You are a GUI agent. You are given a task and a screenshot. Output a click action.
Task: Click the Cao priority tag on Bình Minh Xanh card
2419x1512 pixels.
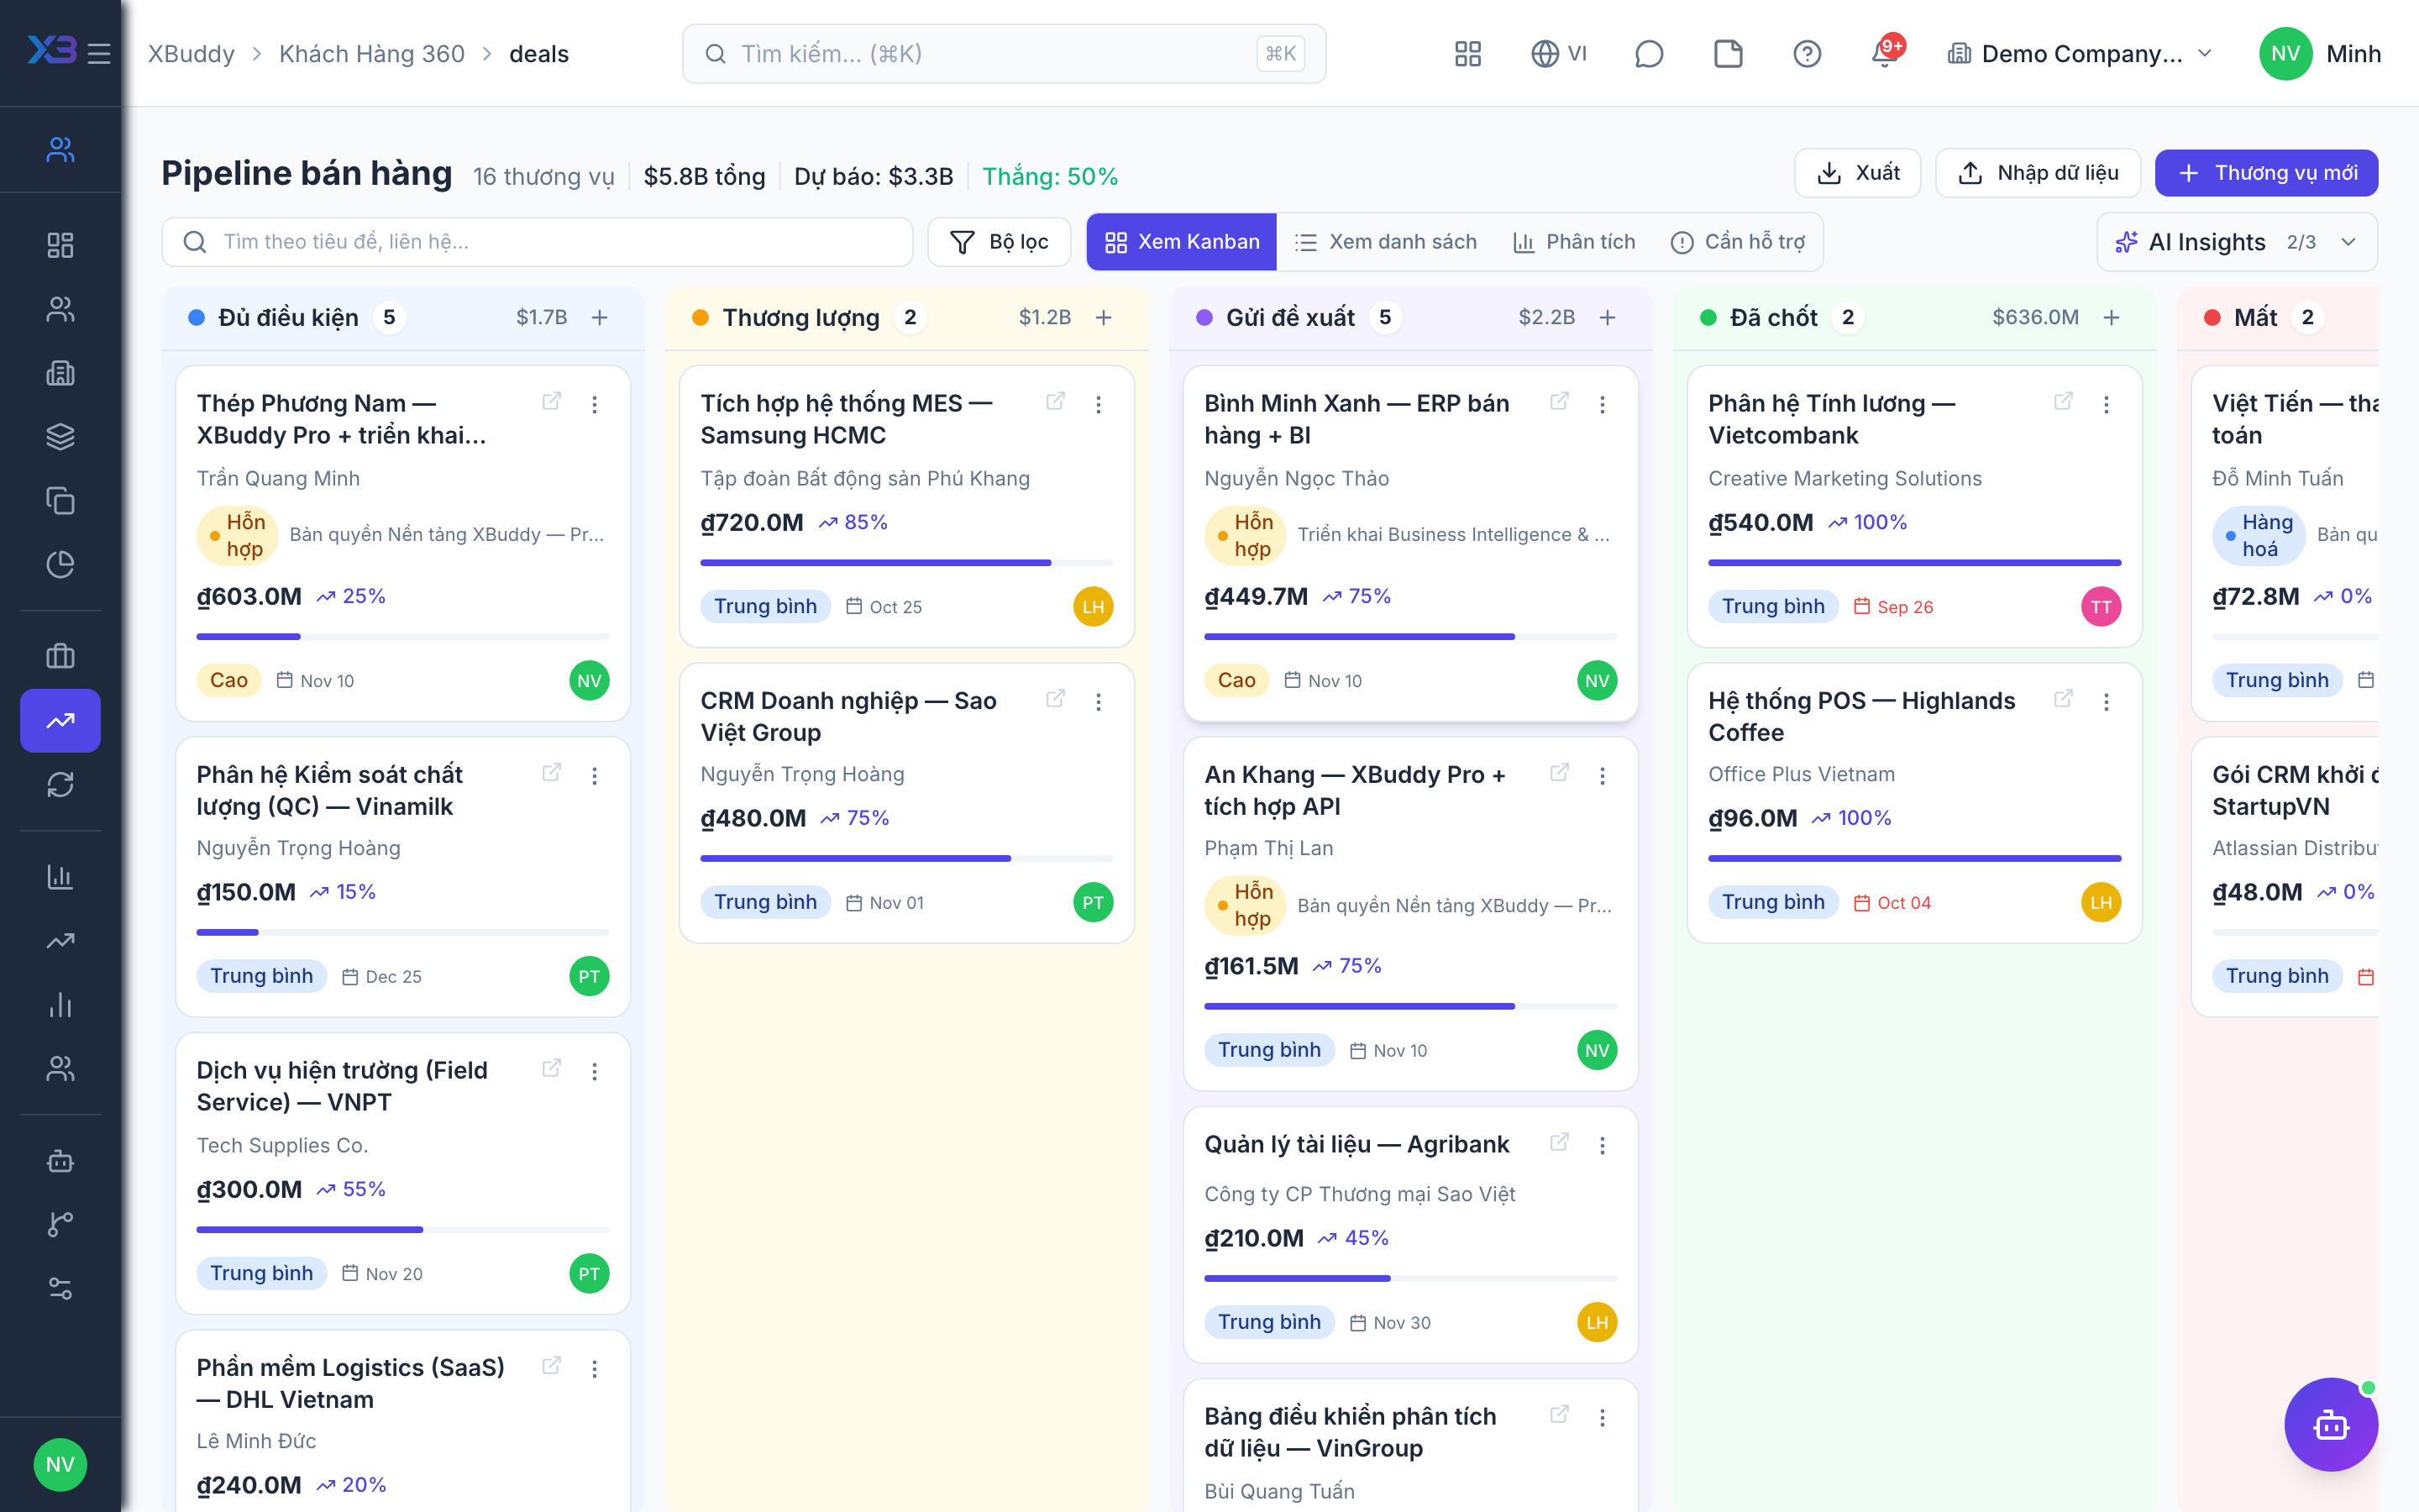[1236, 680]
